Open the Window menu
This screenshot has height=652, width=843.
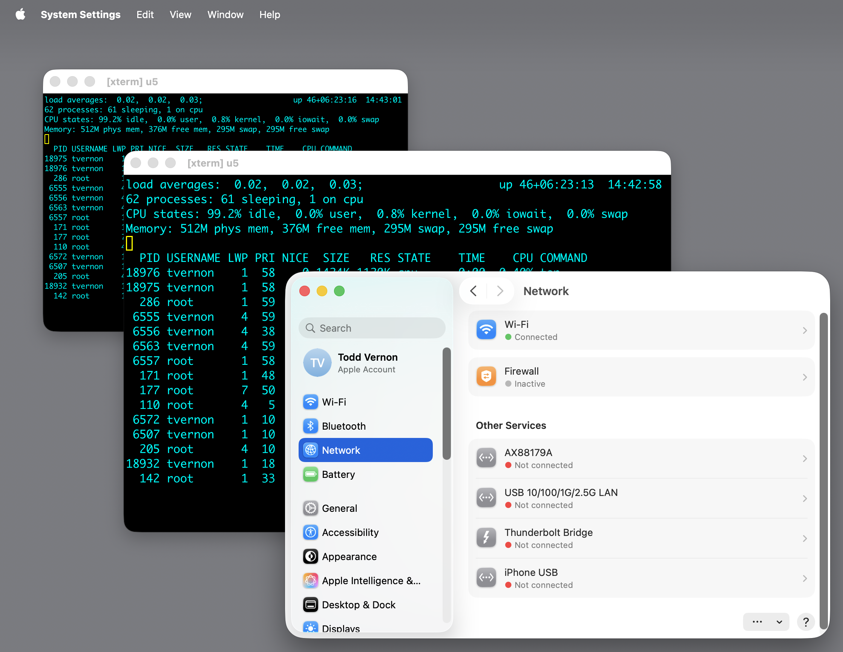tap(225, 15)
